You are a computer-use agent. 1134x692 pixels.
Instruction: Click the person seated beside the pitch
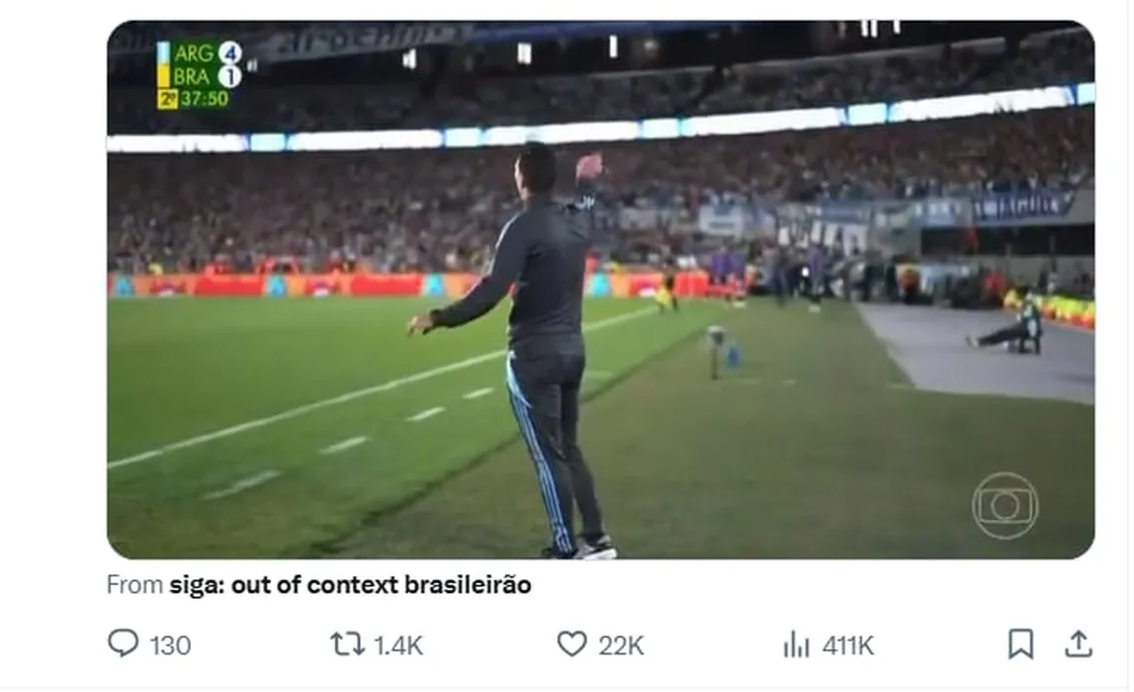[x=1008, y=325]
